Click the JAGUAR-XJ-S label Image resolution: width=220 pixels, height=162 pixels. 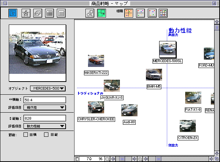point(112,98)
